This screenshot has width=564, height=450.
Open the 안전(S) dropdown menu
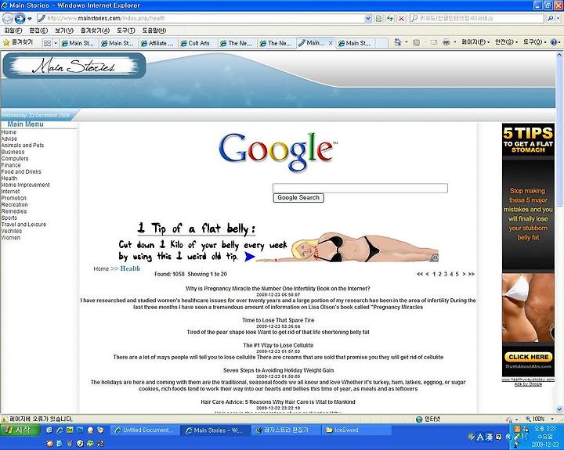(506, 42)
